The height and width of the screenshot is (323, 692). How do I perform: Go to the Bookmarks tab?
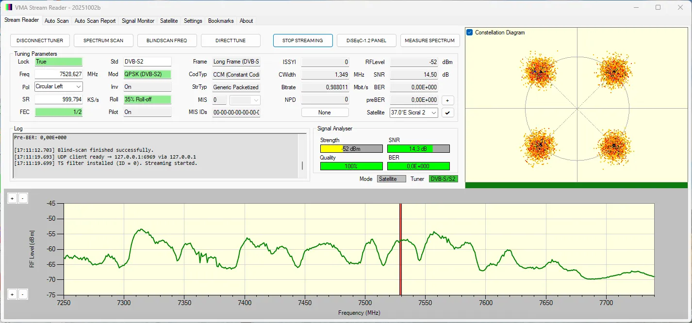(x=221, y=21)
